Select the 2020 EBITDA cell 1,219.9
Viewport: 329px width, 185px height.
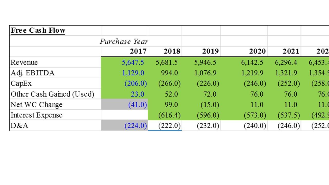[244, 73]
